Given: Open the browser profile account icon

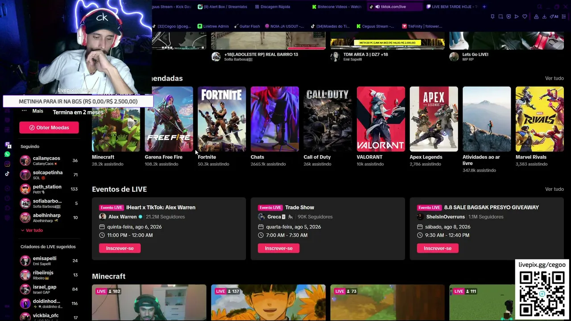Looking at the screenshot, I should [x=537, y=16].
